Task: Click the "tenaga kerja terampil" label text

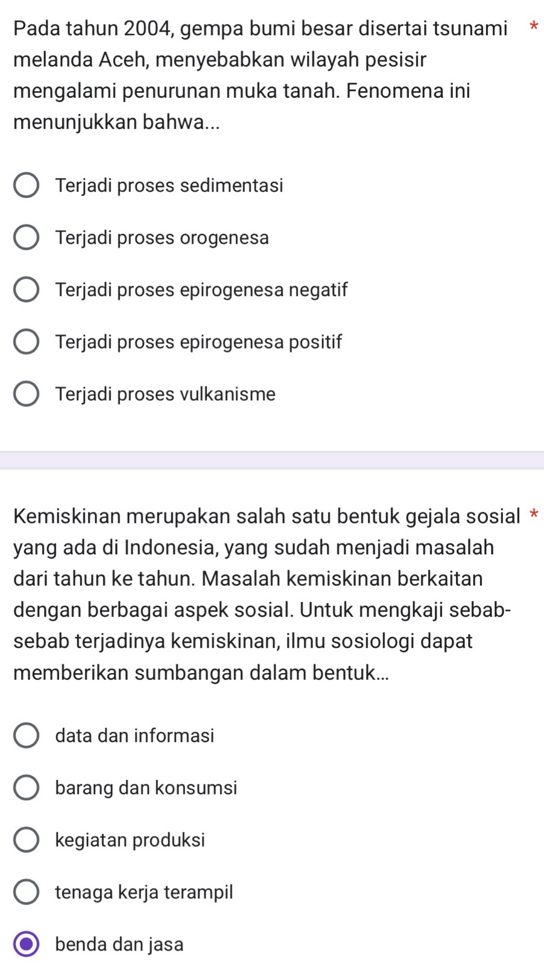Action: coord(144,892)
